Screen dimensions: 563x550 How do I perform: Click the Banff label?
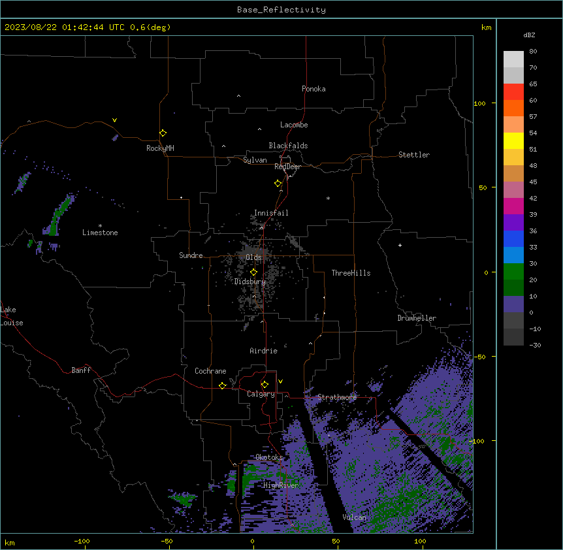click(x=81, y=370)
